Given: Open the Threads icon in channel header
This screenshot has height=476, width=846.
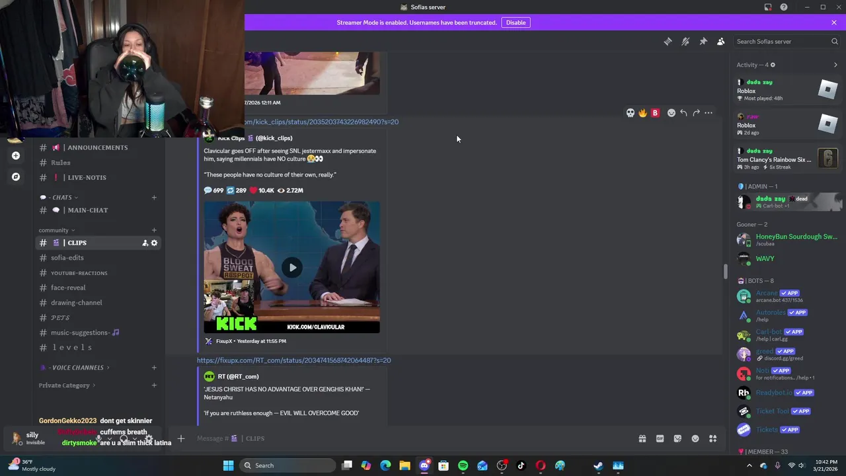Looking at the screenshot, I should (668, 41).
